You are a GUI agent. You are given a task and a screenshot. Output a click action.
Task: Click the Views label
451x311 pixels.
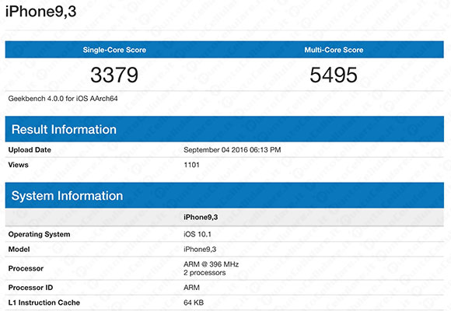19,165
